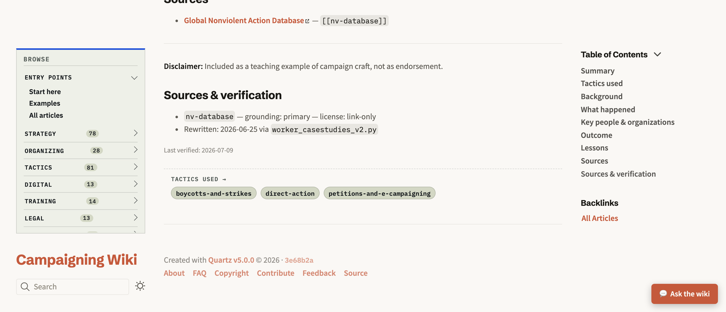Click the petitions-and-e-campaigning tag
The height and width of the screenshot is (312, 726).
379,193
